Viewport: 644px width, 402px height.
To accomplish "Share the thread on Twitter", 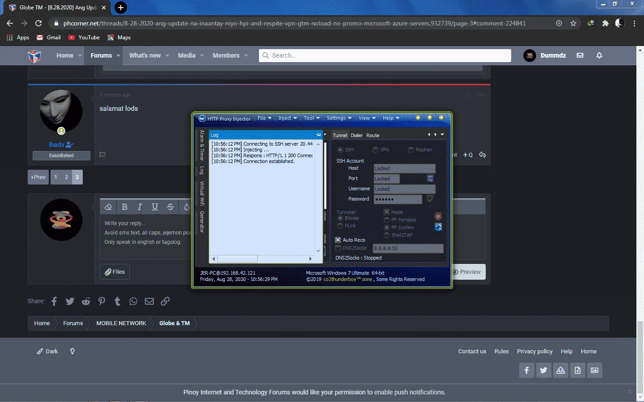I will 70,301.
